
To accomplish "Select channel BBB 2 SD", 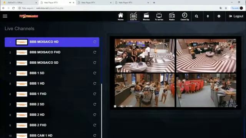I will coord(52,104).
